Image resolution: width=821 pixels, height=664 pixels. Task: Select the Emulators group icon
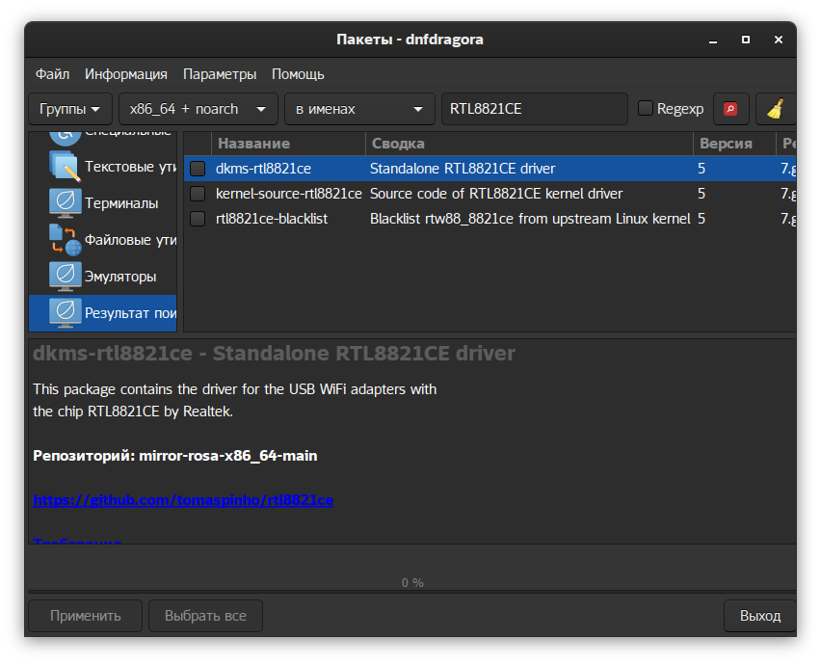point(65,277)
